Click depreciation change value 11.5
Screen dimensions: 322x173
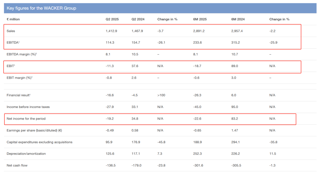(x=273, y=154)
